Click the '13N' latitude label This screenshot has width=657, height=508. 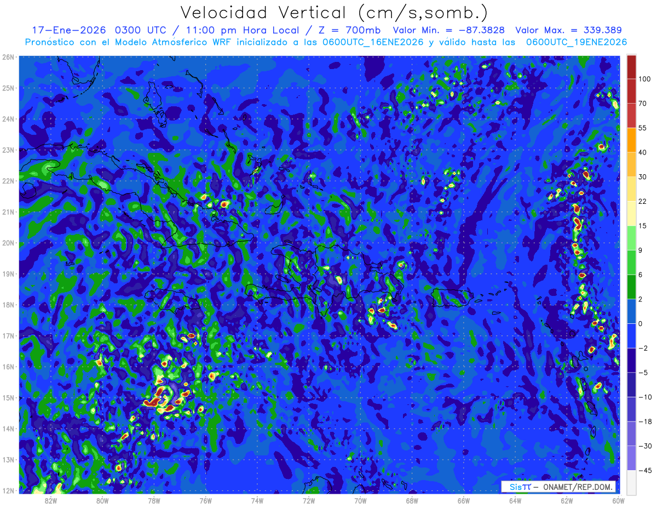(8, 459)
